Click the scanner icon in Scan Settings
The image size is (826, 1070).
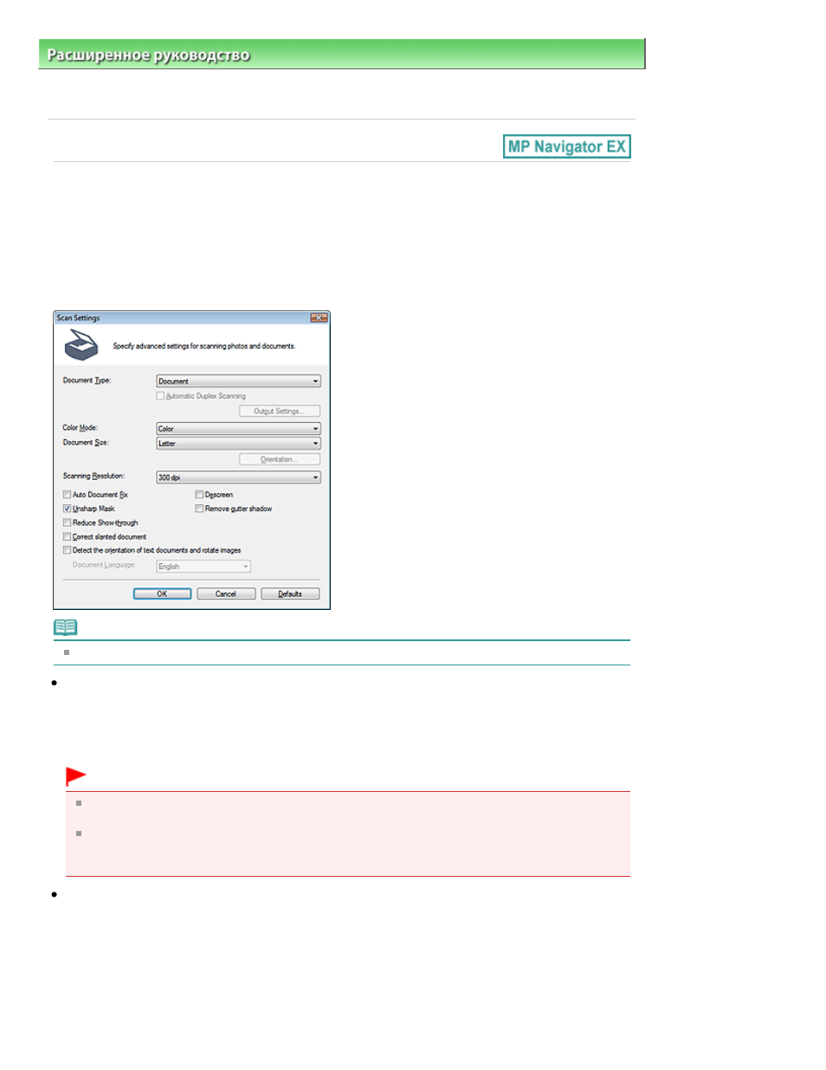click(x=81, y=345)
